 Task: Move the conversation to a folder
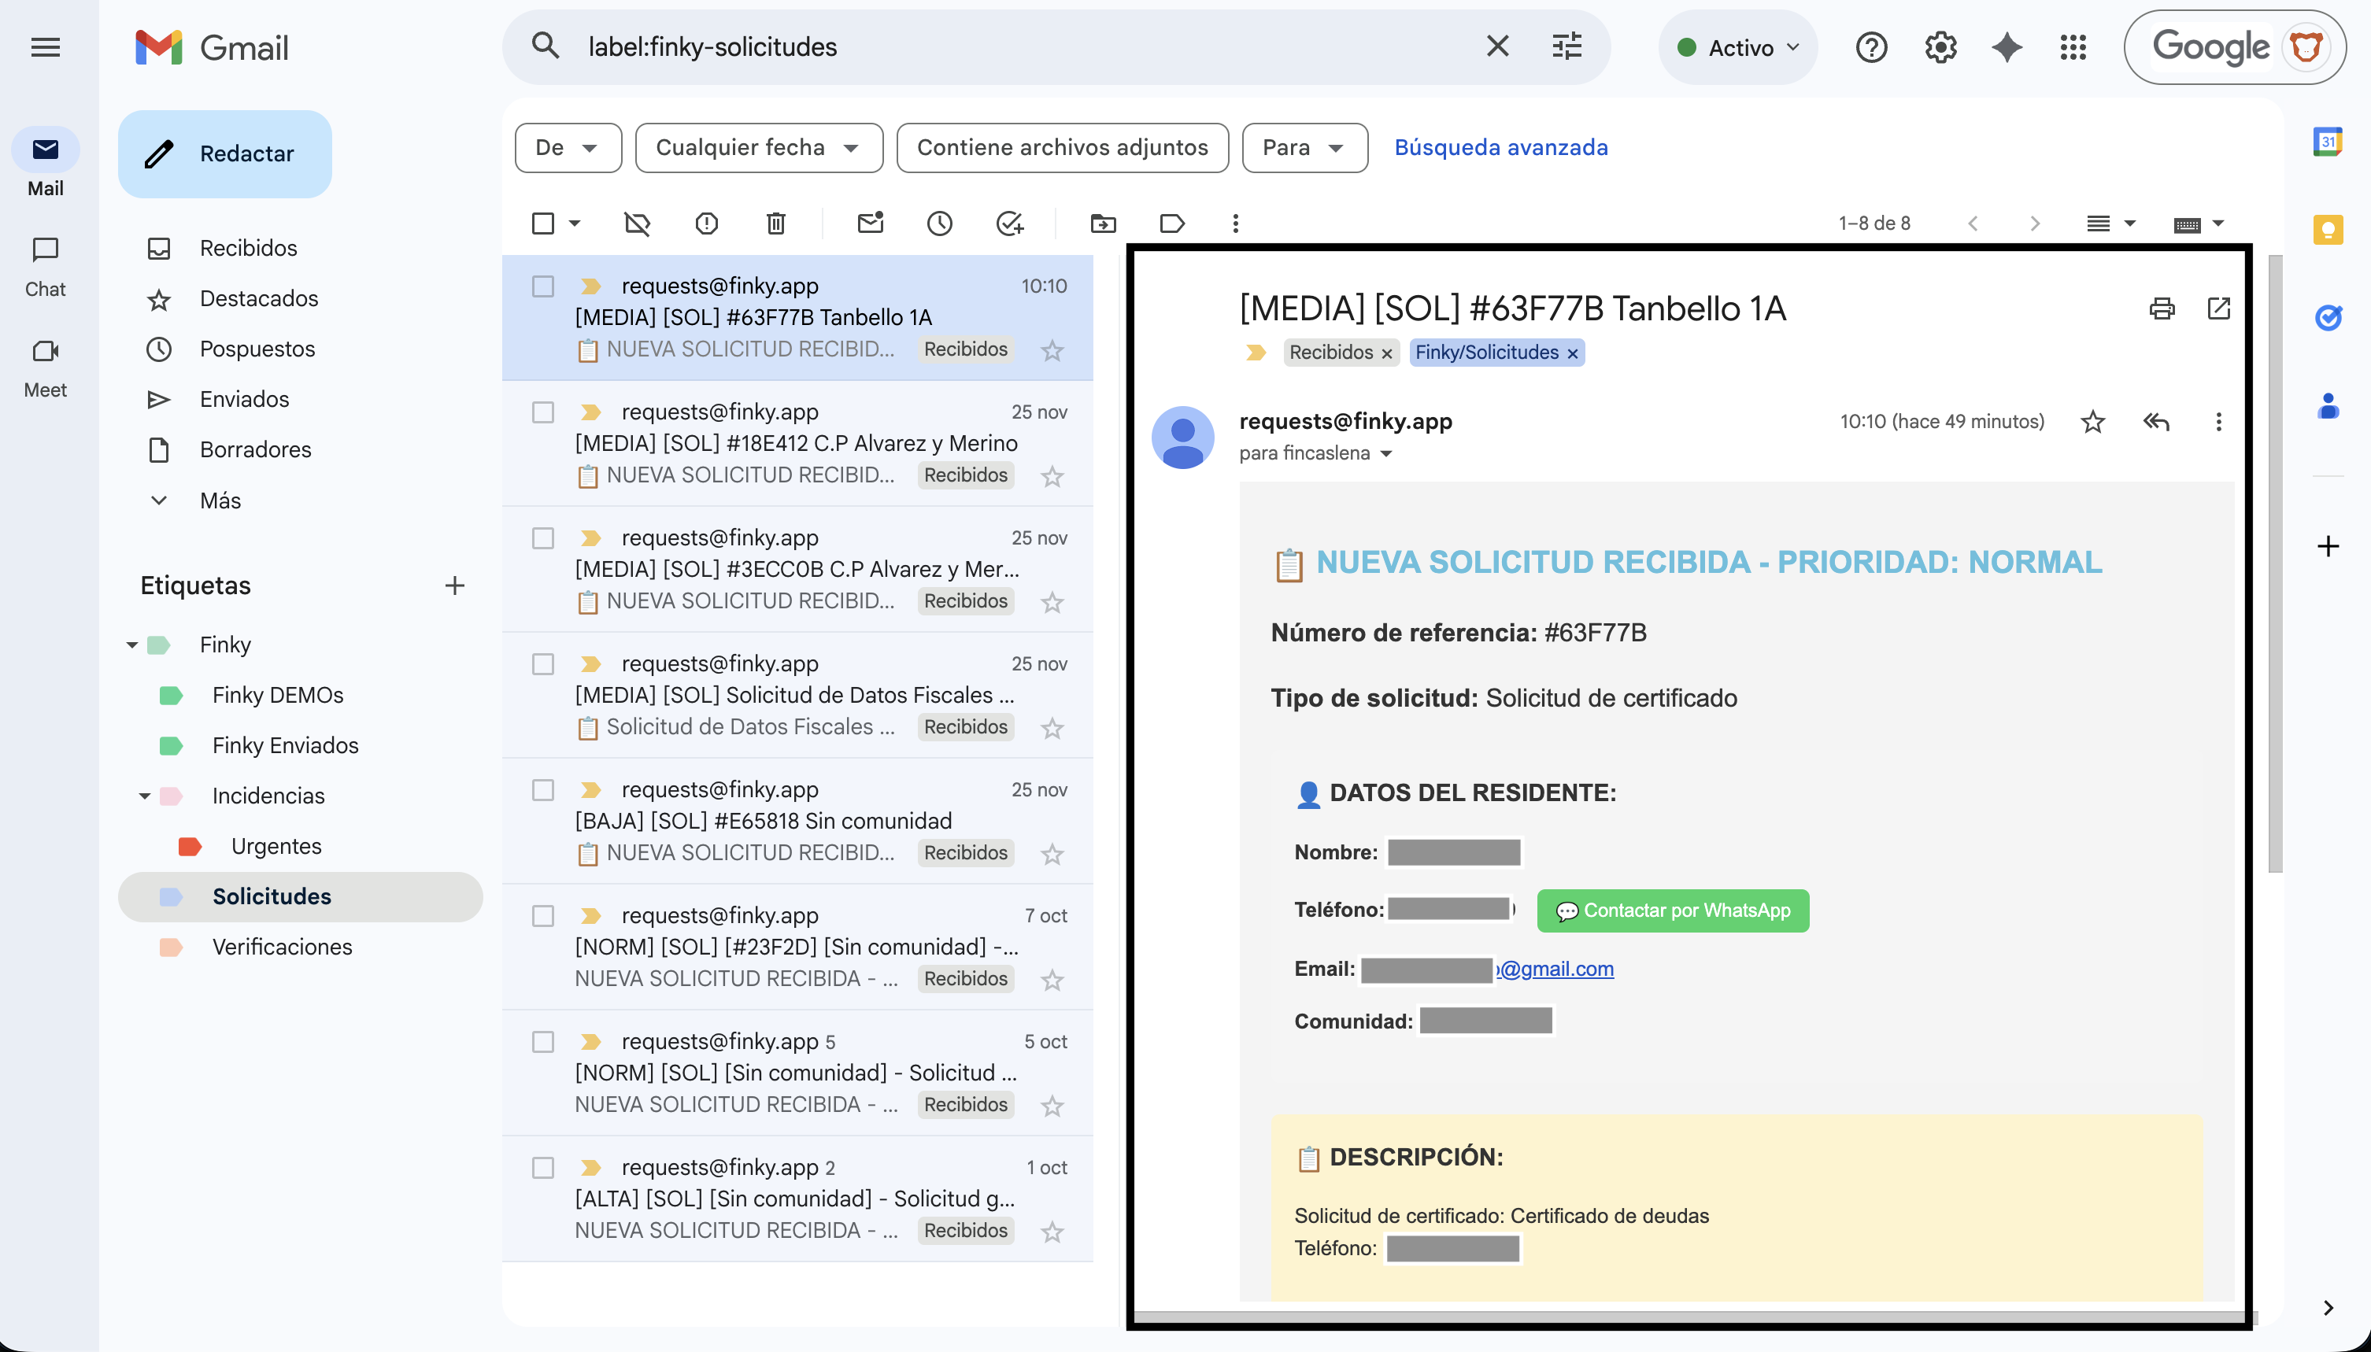(x=1101, y=223)
